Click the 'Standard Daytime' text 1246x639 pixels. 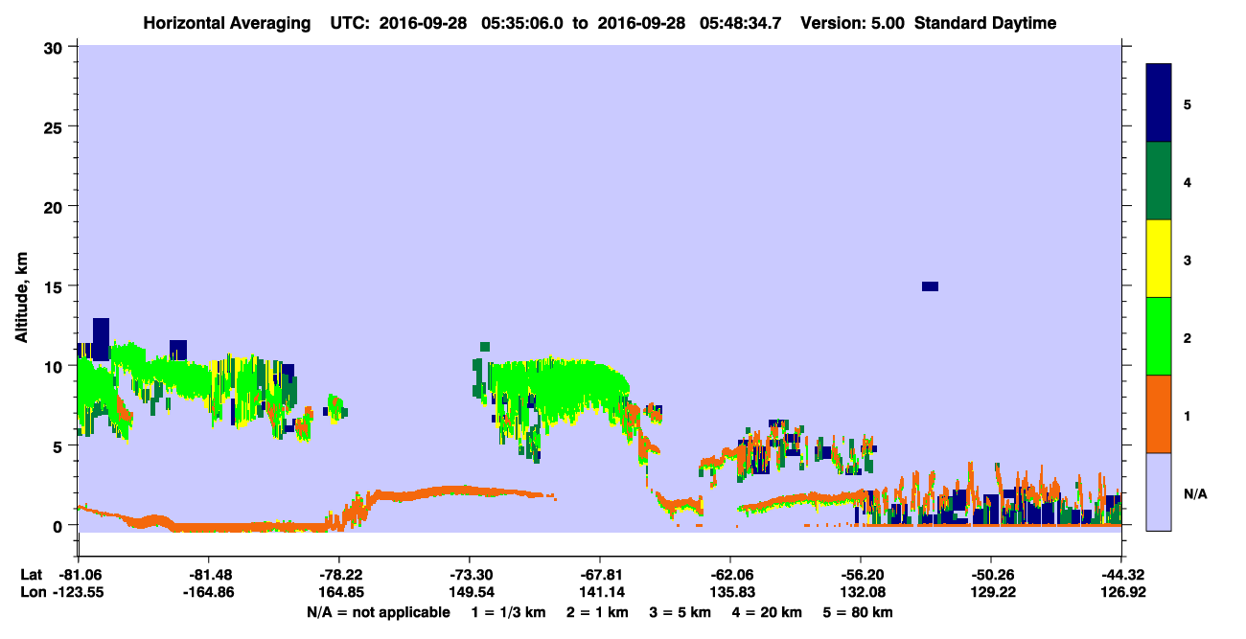[985, 23]
